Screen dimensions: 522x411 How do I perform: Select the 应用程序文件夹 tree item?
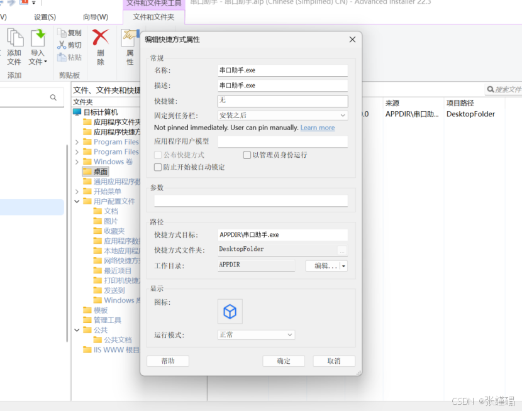coord(112,122)
